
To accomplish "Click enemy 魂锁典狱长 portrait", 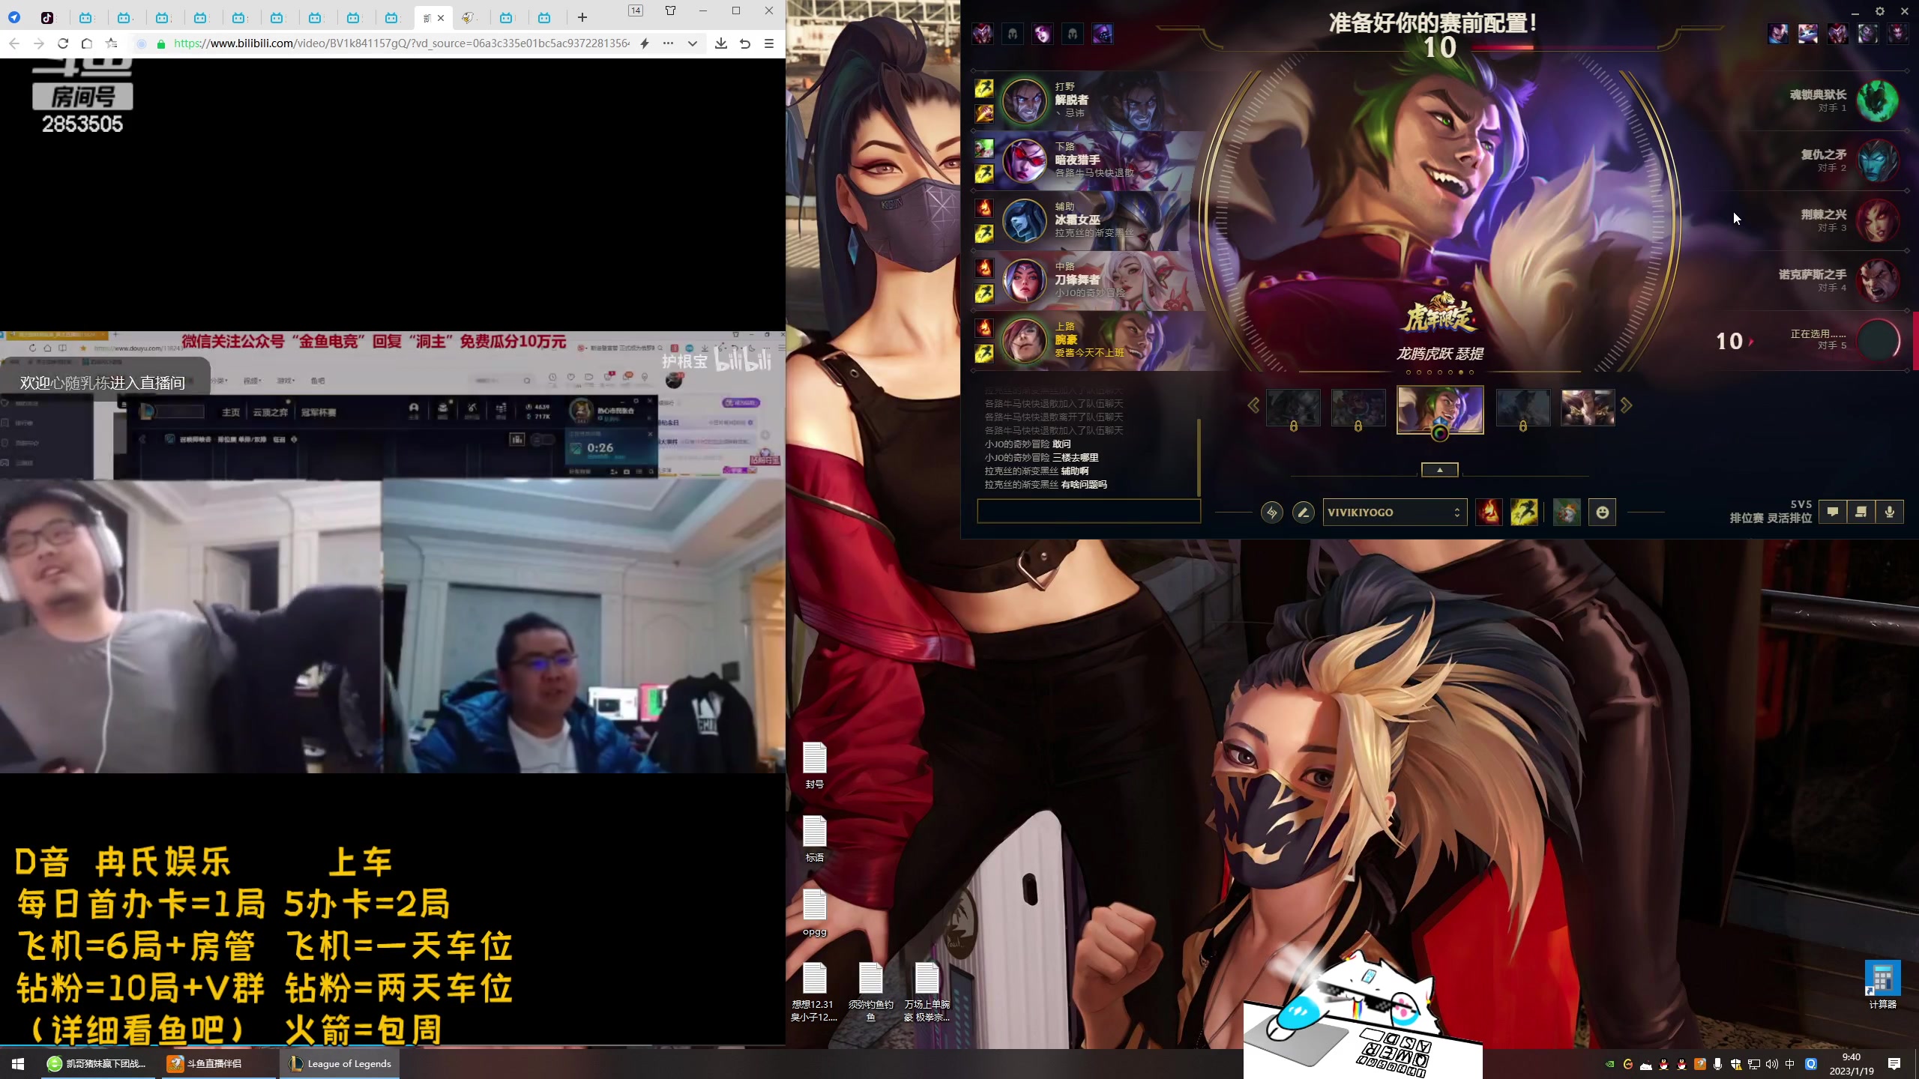I will click(1879, 100).
